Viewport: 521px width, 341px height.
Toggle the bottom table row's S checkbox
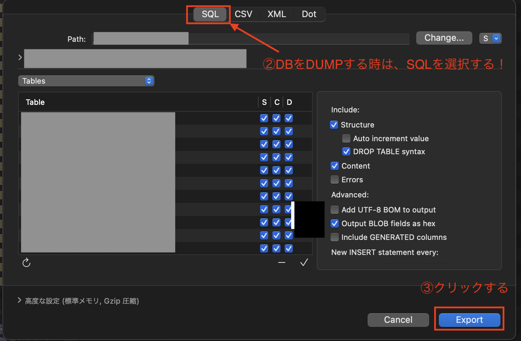click(264, 248)
